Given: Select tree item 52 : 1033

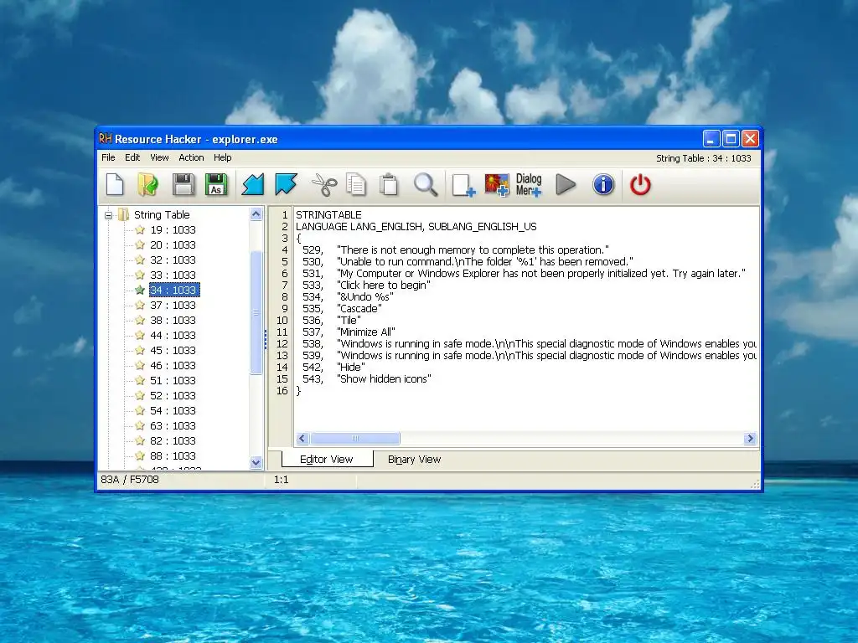Looking at the screenshot, I should pyautogui.click(x=173, y=395).
